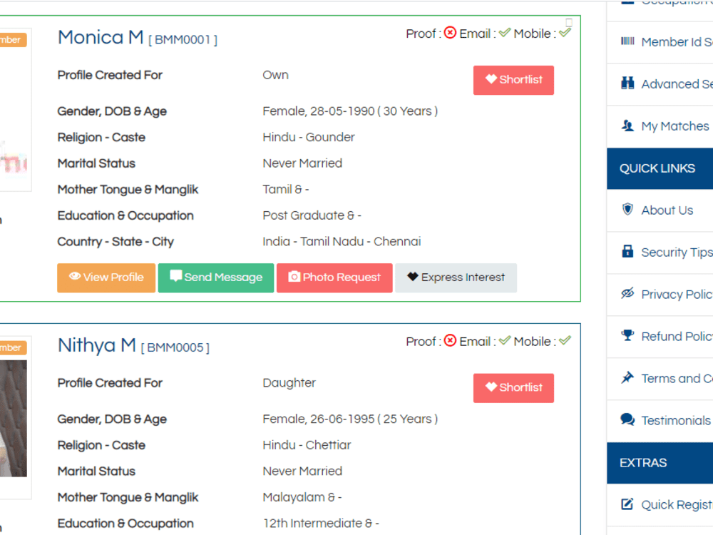Collapse the QUICK LINKS section
This screenshot has height=535, width=713.
click(657, 168)
